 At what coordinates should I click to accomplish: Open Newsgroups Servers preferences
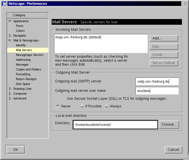tap(30, 55)
